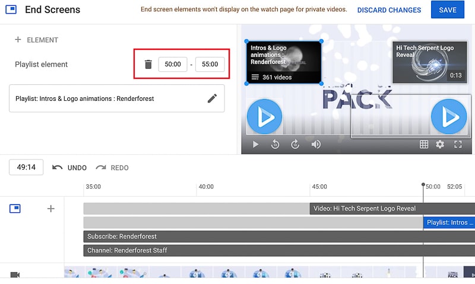Enter fullscreen preview

pos(458,144)
